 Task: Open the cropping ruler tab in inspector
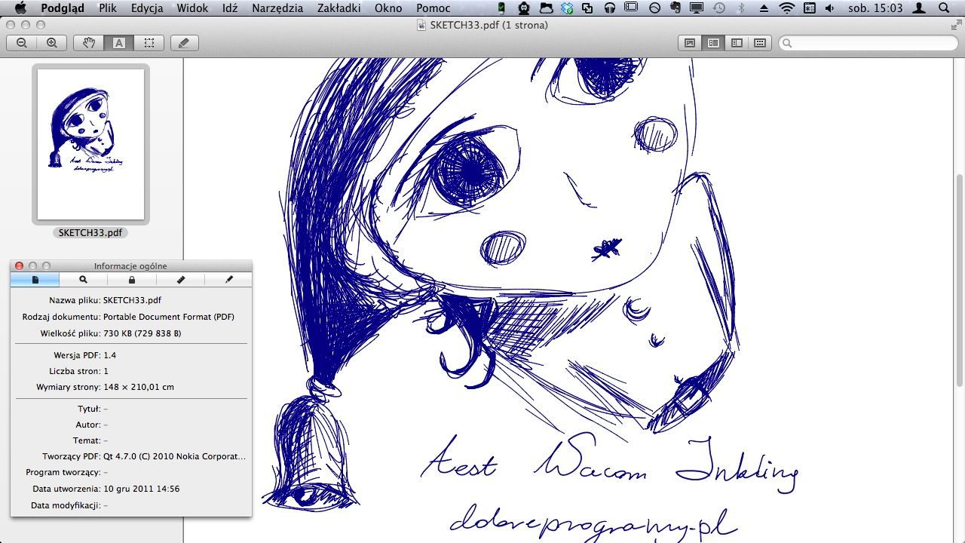coord(180,280)
